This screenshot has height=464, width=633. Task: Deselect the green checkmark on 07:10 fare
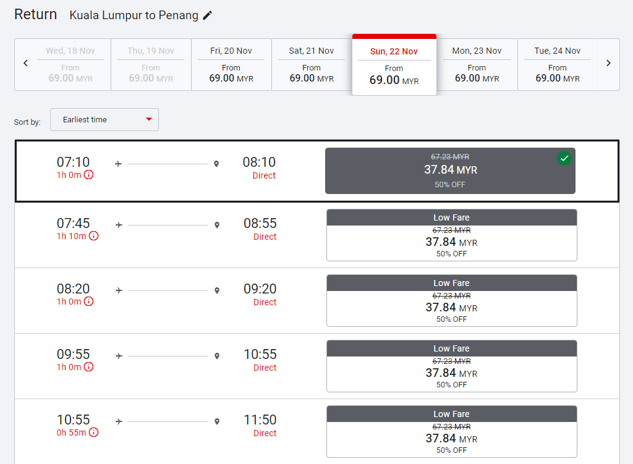(x=564, y=159)
